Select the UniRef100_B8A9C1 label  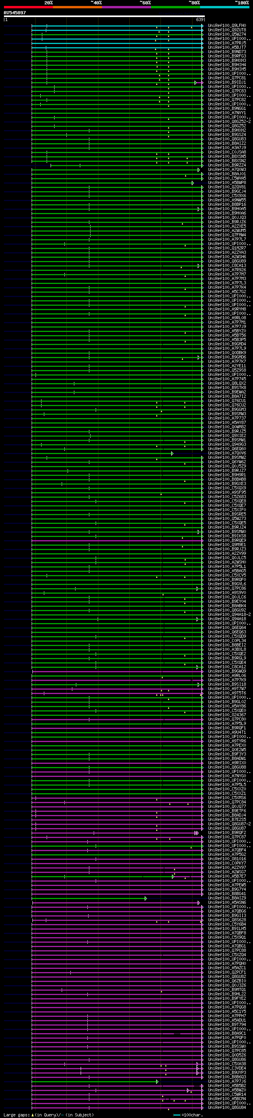pos(227,1034)
